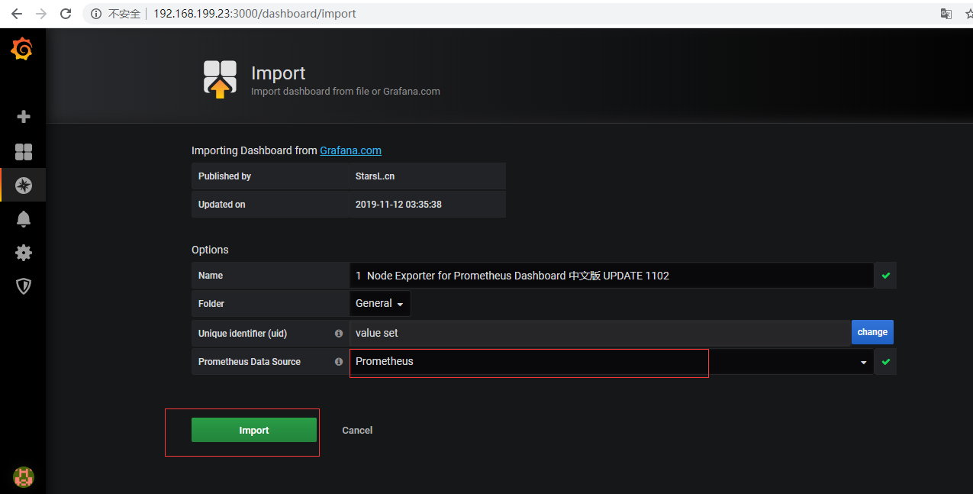Open the Dashboards grid icon
The height and width of the screenshot is (494, 973).
coord(24,152)
